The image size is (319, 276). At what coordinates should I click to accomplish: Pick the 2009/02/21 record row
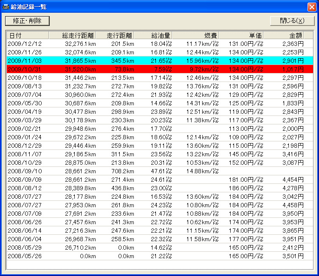[x=159, y=129]
